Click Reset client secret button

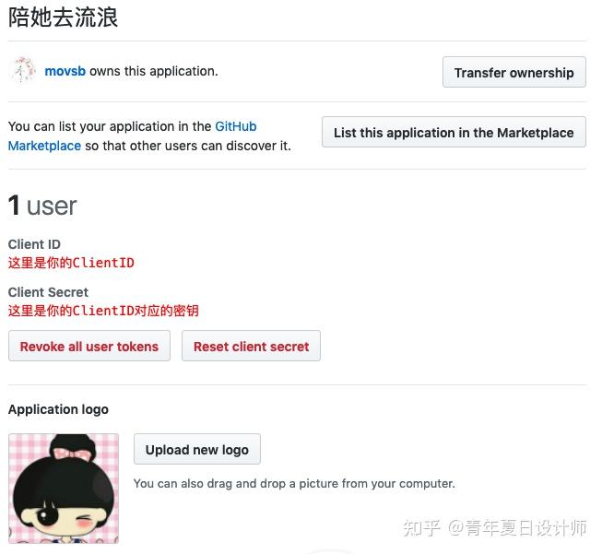251,346
